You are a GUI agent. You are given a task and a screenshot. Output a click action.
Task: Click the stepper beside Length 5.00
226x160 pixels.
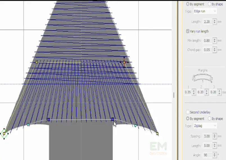[214, 146]
